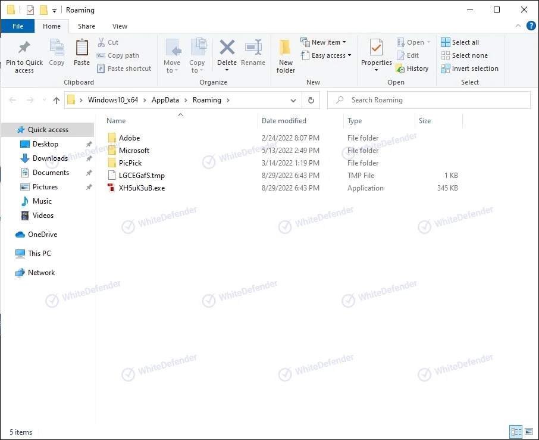Expand the address bar history dropdown
This screenshot has width=539, height=440.
coord(293,100)
